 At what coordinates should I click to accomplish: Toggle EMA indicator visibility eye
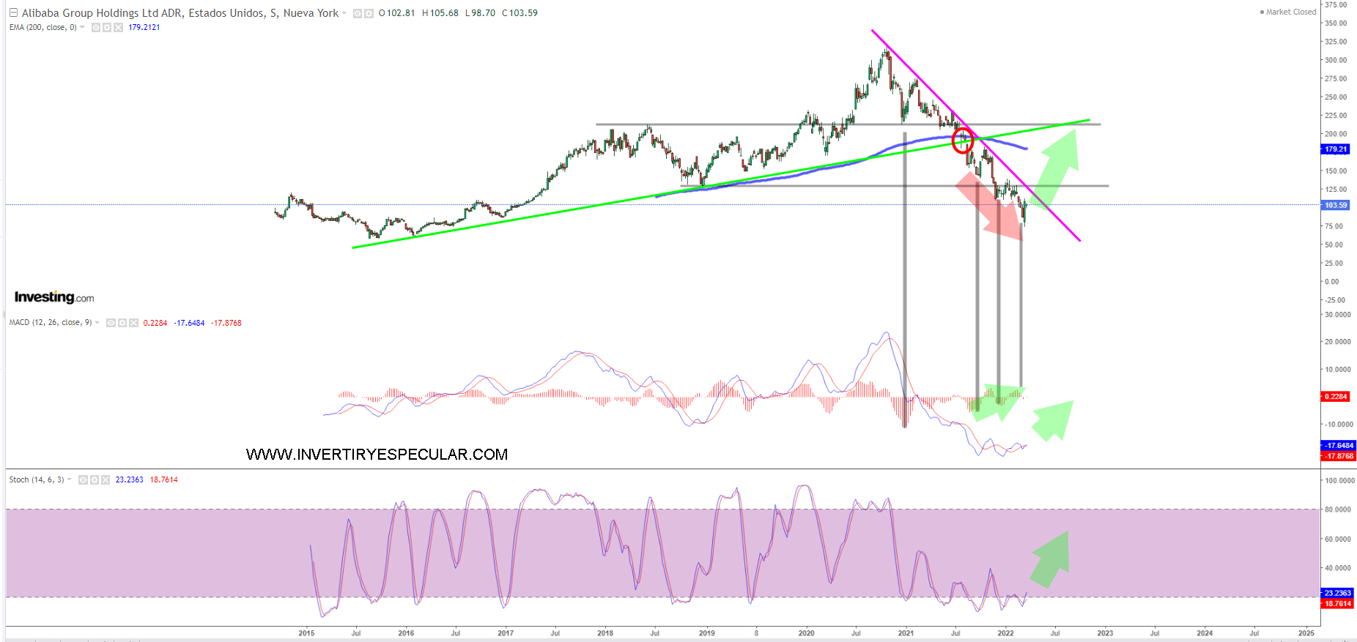[96, 28]
